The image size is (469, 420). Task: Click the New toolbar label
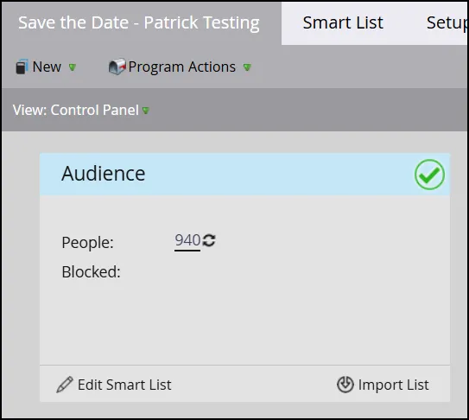click(47, 67)
